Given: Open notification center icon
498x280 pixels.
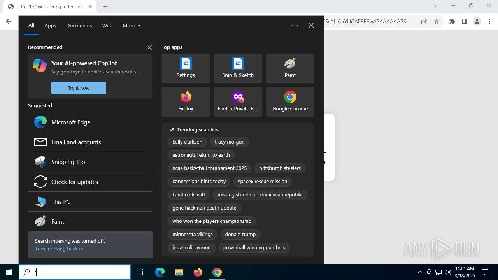Looking at the screenshot, I should coord(485,272).
